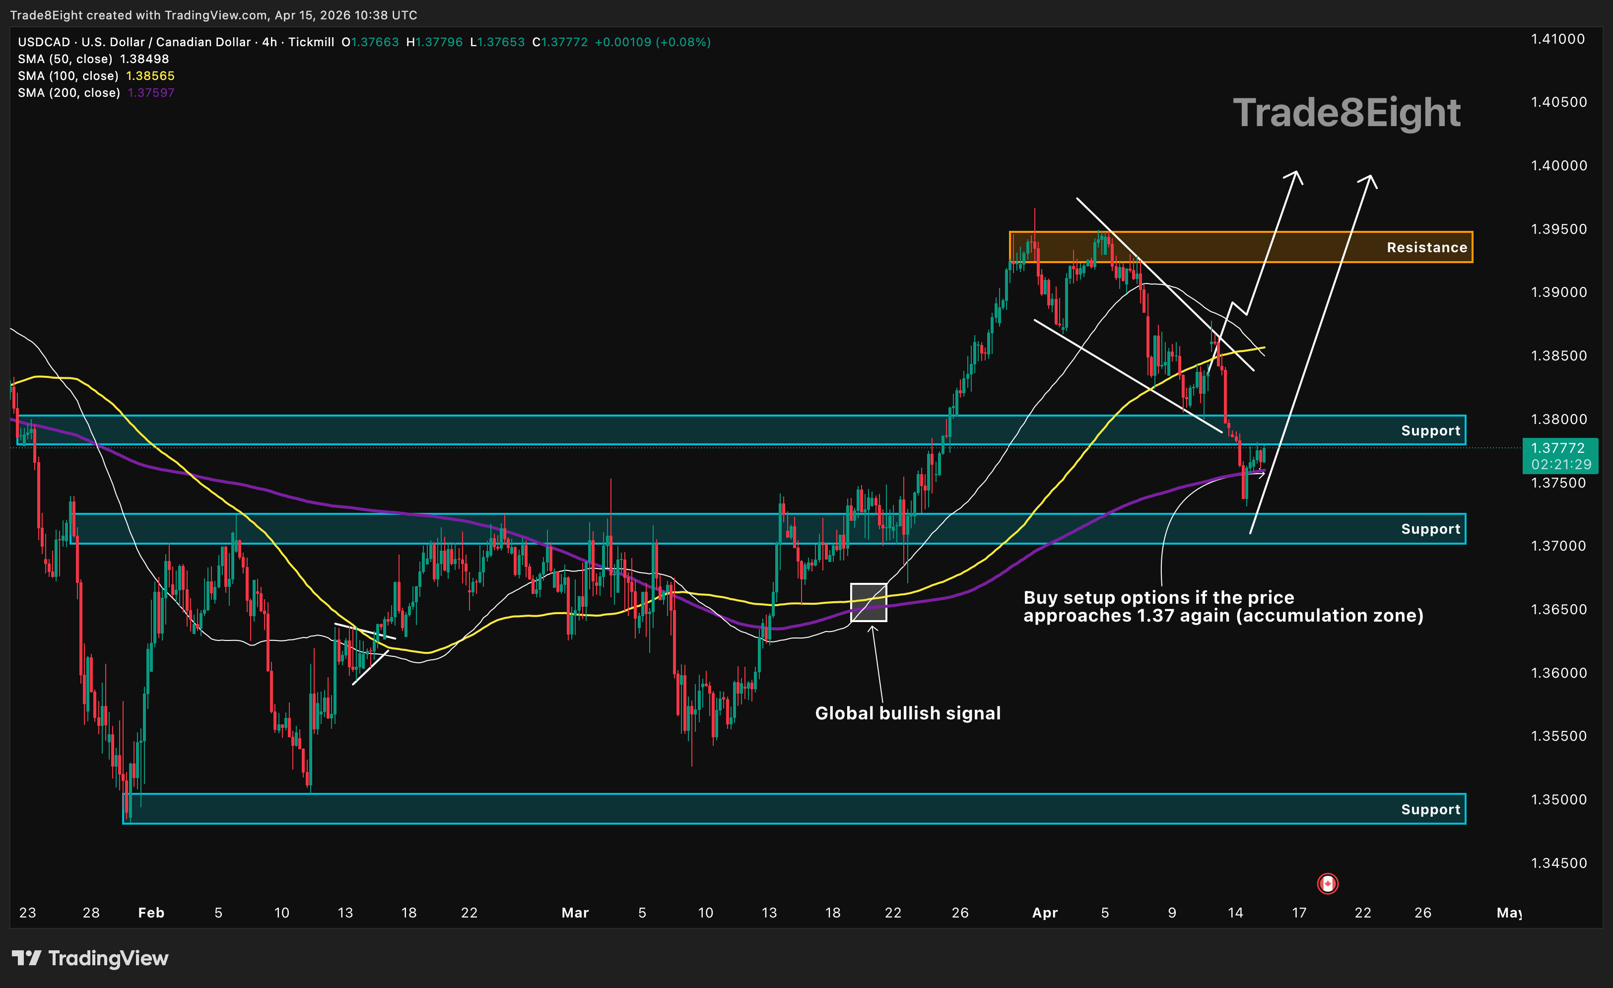Click the Apr date label on time axis
Viewport: 1613px width, 988px height.
(1045, 913)
